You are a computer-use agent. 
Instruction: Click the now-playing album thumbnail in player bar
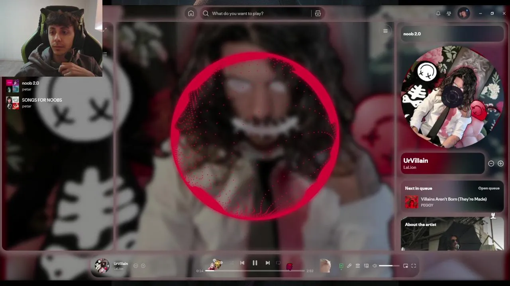(x=102, y=266)
